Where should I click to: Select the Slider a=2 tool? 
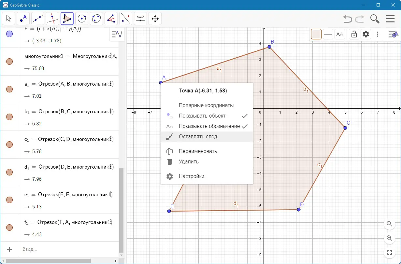140,19
